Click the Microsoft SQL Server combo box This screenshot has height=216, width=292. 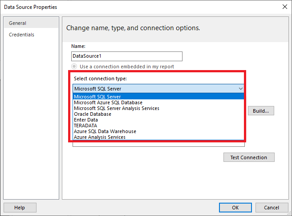[158, 89]
